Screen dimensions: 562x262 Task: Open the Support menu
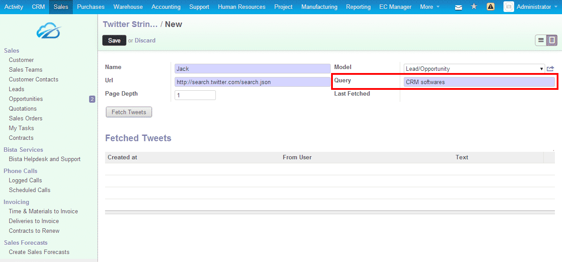pyautogui.click(x=199, y=7)
